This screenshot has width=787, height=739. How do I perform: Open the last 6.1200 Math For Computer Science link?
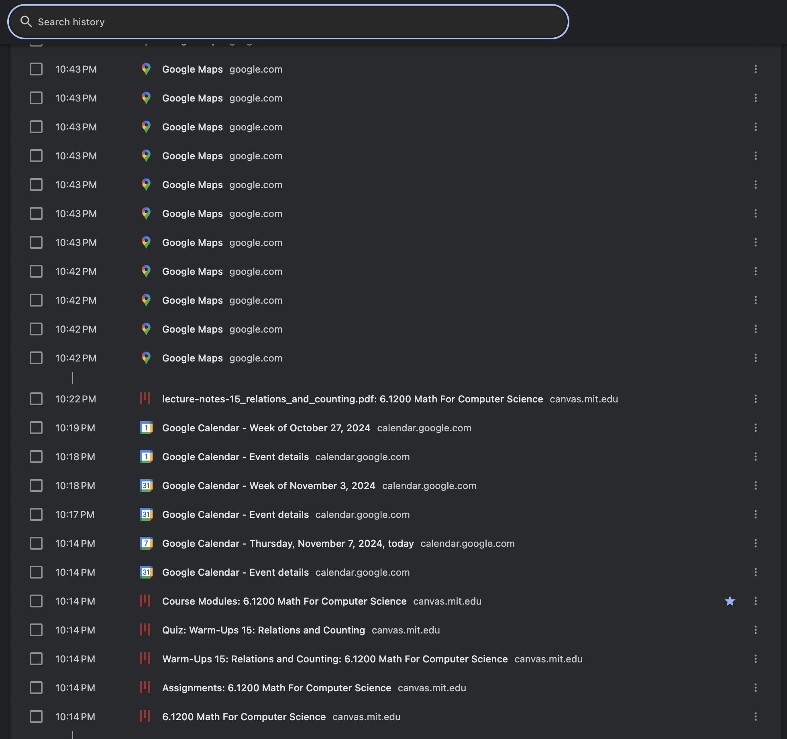[x=244, y=717]
